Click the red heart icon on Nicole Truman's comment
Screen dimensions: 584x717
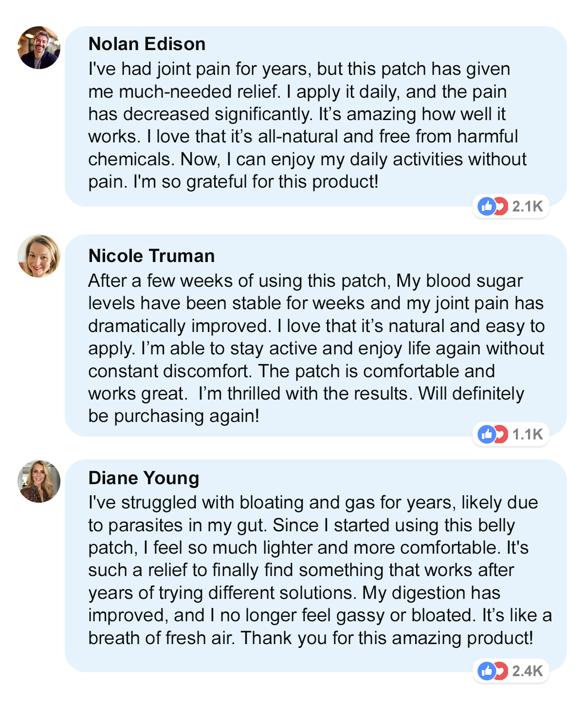[x=501, y=434]
